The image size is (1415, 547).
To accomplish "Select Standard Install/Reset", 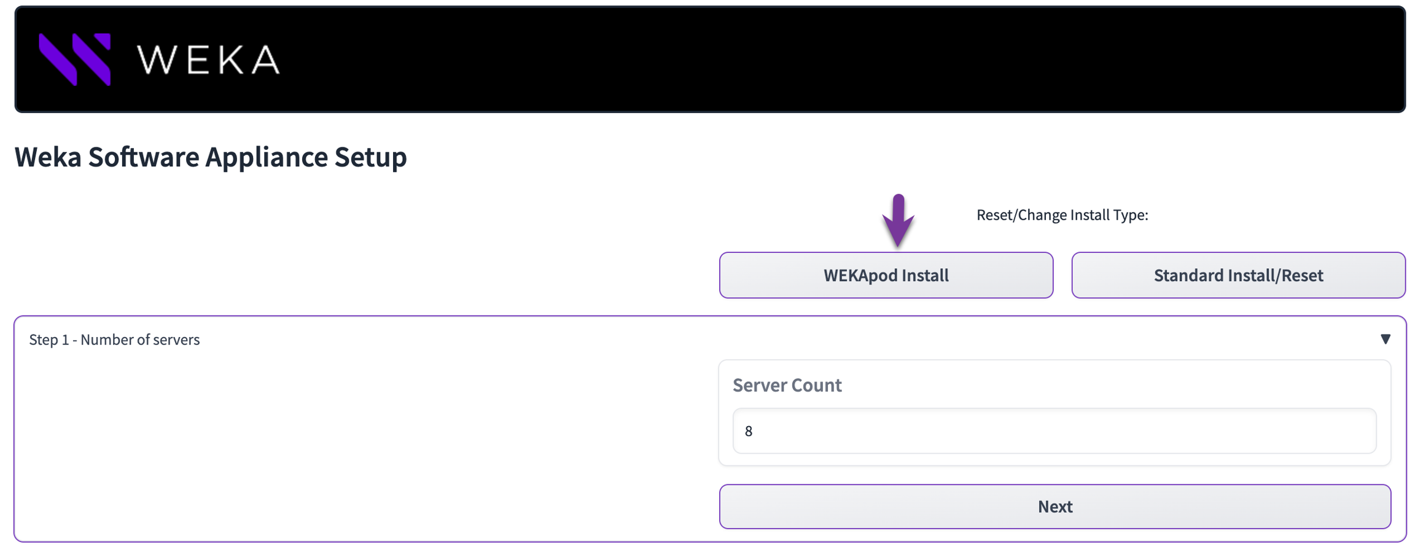I will click(1238, 276).
